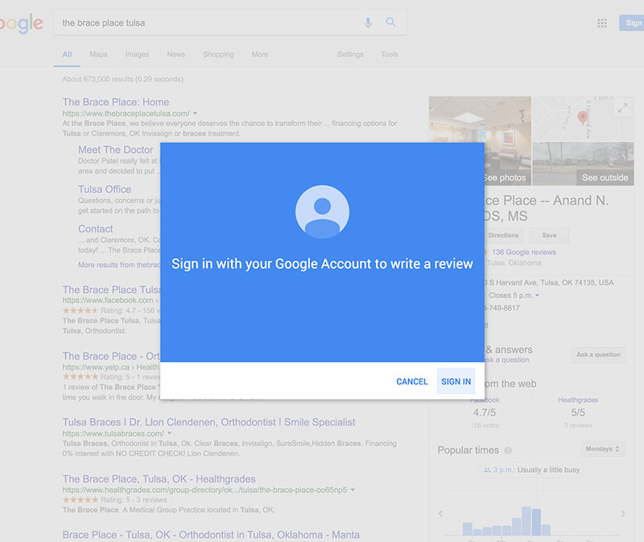Open the 'Tulsa Office' sitelink

pos(105,189)
